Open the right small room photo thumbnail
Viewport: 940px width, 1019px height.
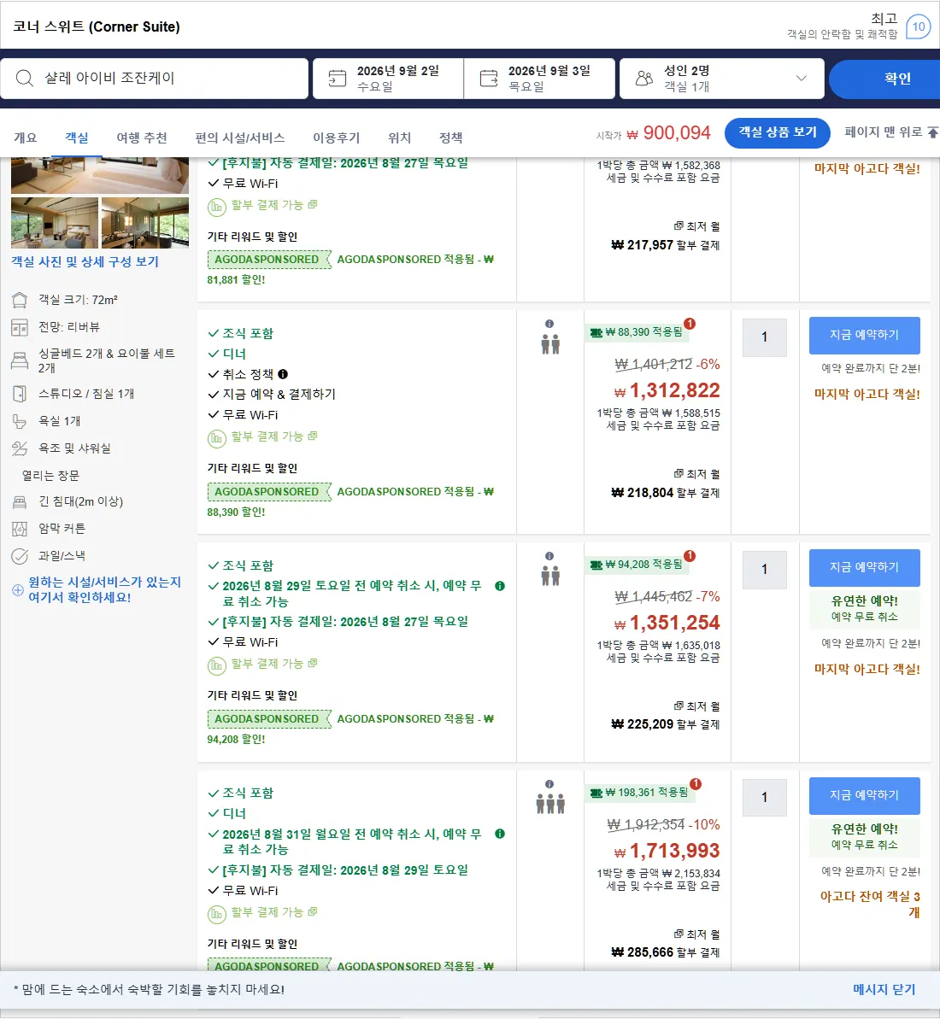[145, 223]
